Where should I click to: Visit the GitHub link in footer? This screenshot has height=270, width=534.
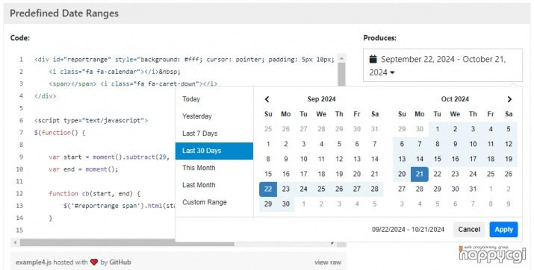tap(120, 263)
